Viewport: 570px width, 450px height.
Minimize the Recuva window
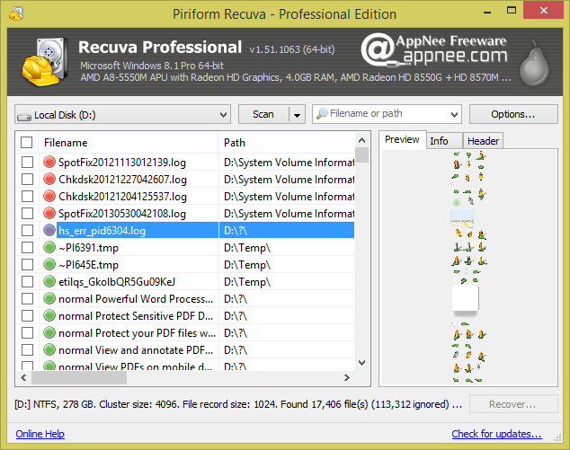pos(487,12)
